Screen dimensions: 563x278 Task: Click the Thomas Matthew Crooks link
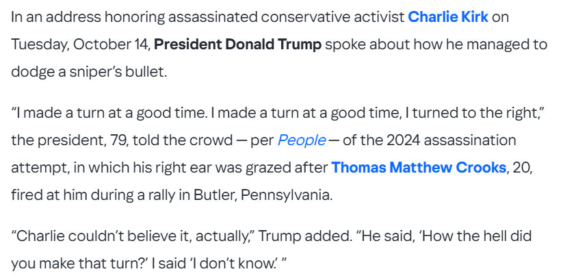click(x=419, y=168)
